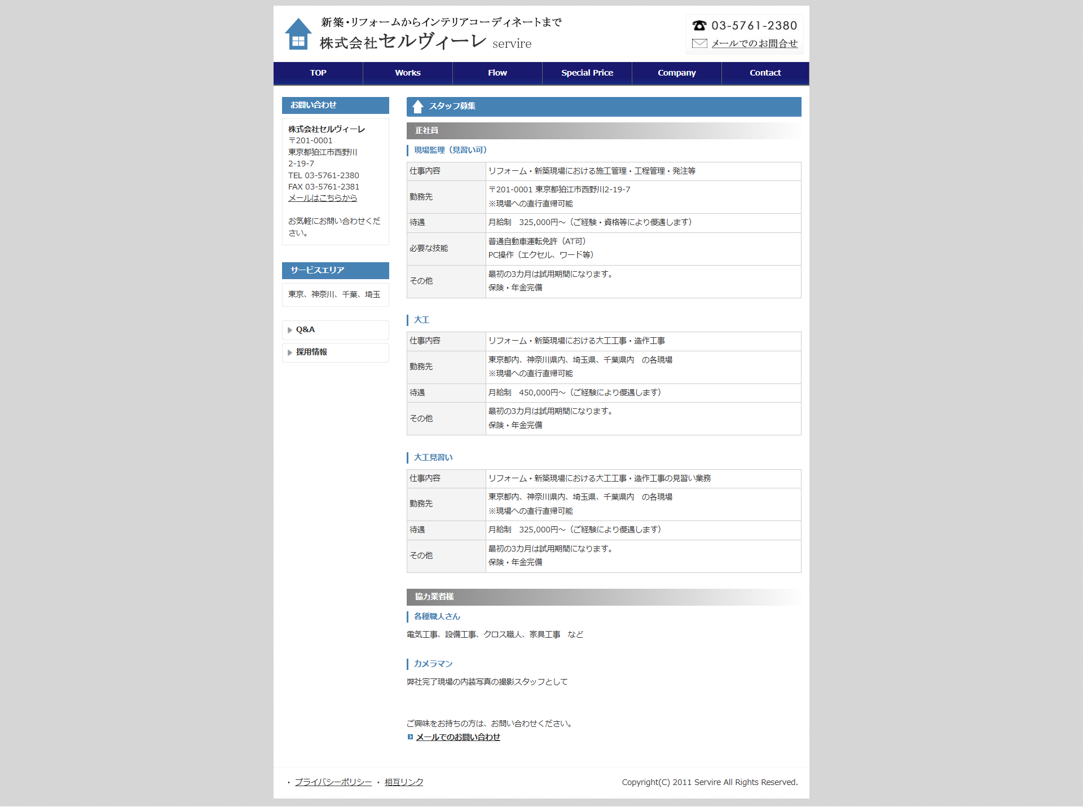Click the envelope mail icon in header

point(699,43)
